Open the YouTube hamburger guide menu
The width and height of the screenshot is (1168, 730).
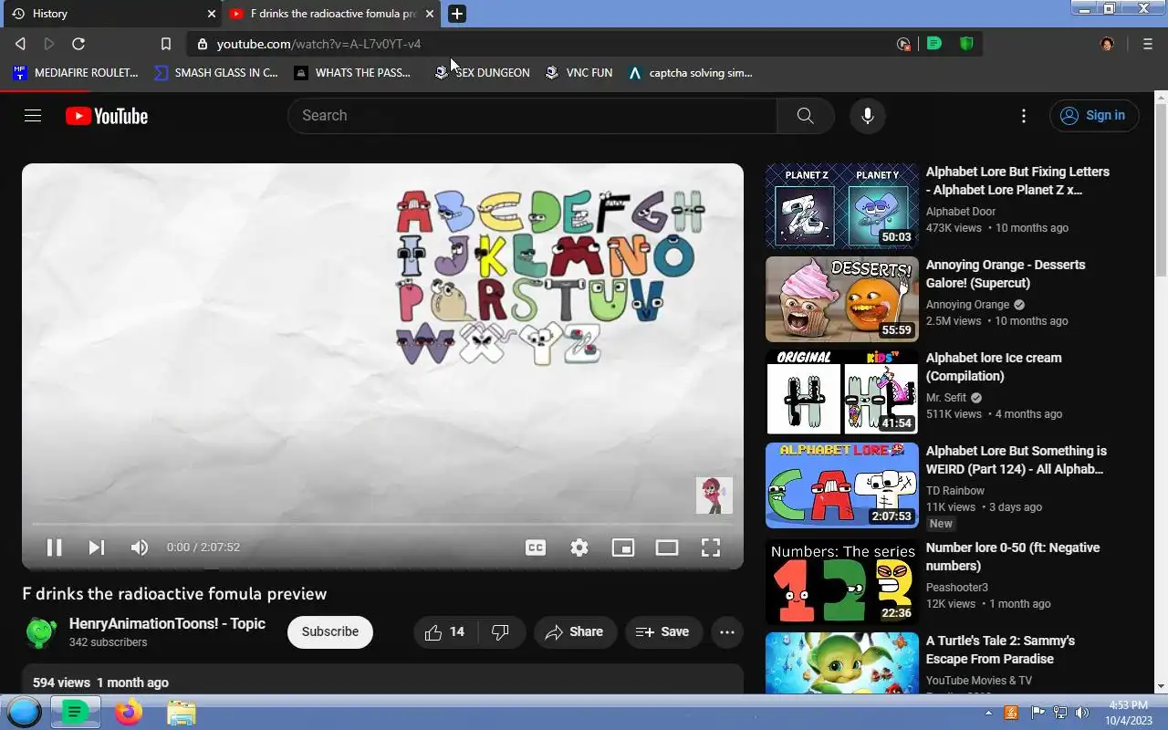pos(33,116)
